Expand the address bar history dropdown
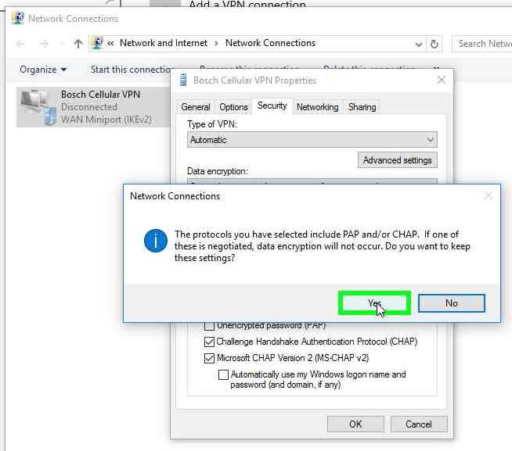This screenshot has height=451, width=512. click(419, 44)
